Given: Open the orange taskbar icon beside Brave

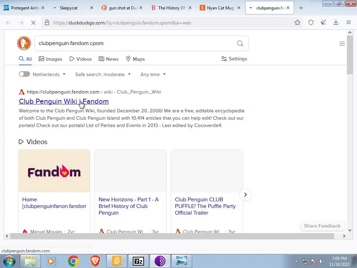Looking at the screenshot, I should tap(116, 261).
